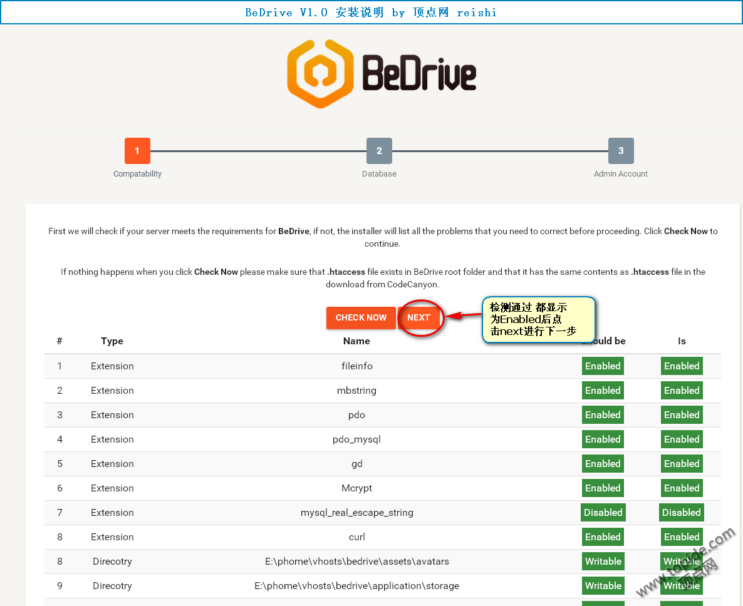
Task: Click the Admin Account step label
Action: pyautogui.click(x=621, y=174)
